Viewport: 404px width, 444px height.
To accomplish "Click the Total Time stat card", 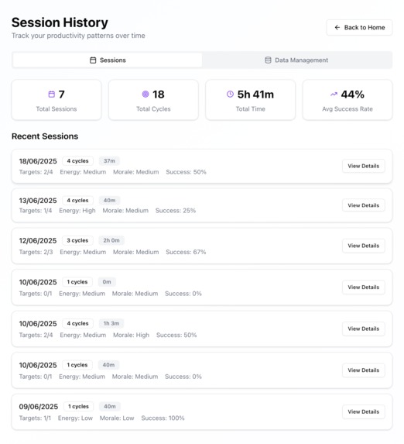I will coord(251,100).
